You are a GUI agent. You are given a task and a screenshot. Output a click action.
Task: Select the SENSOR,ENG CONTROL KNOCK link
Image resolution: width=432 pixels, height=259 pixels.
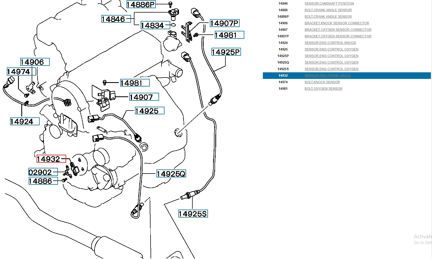point(330,43)
